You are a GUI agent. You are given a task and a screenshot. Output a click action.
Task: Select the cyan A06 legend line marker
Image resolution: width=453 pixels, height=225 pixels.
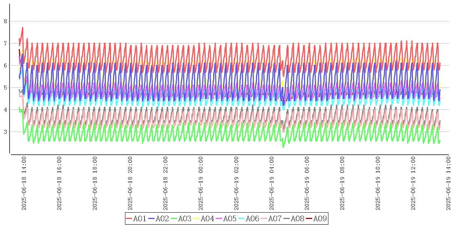(241, 219)
